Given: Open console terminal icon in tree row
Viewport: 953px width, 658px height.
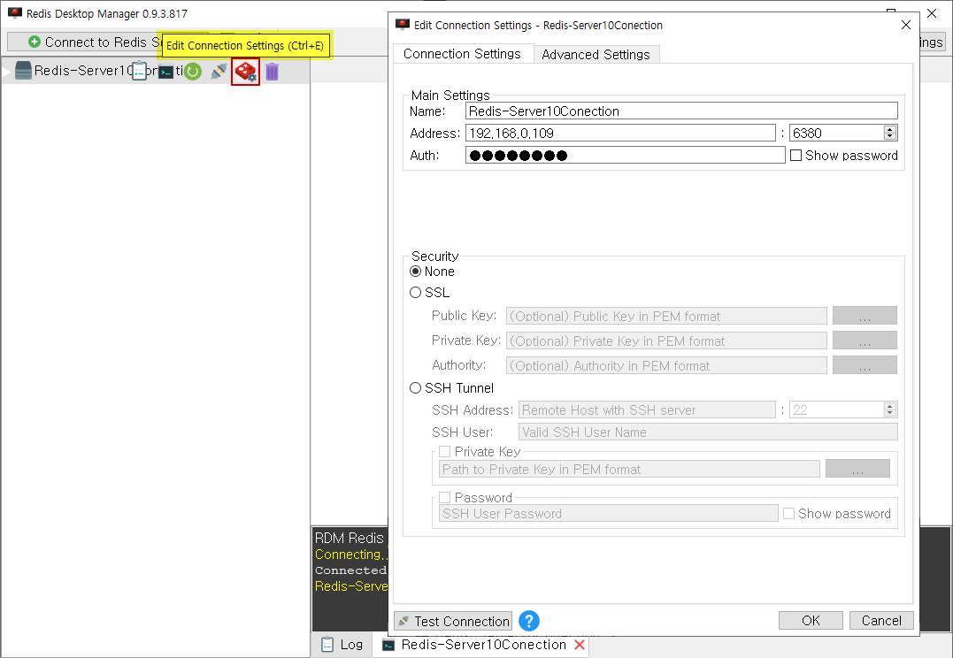Looking at the screenshot, I should click(x=166, y=72).
